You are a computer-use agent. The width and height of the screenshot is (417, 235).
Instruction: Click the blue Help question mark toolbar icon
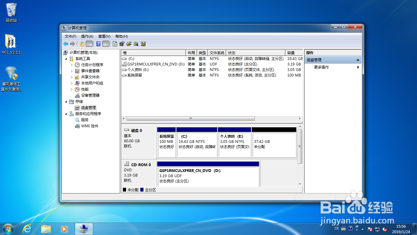[99, 44]
